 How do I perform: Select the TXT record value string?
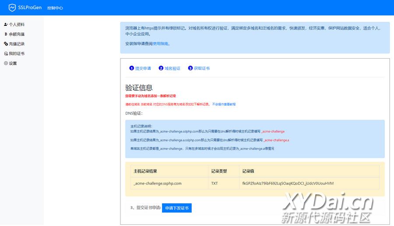pyautogui.click(x=288, y=183)
